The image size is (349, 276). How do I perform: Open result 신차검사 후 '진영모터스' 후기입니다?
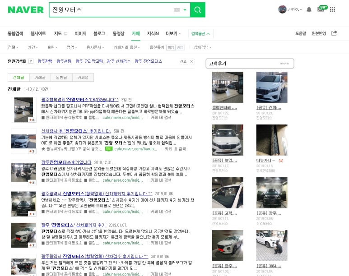tap(76, 131)
